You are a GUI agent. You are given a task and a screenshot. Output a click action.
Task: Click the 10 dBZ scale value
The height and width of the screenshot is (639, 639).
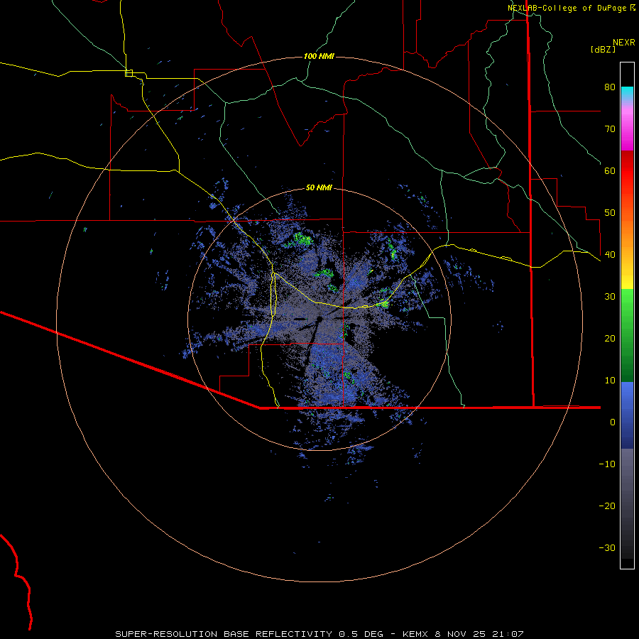(610, 381)
